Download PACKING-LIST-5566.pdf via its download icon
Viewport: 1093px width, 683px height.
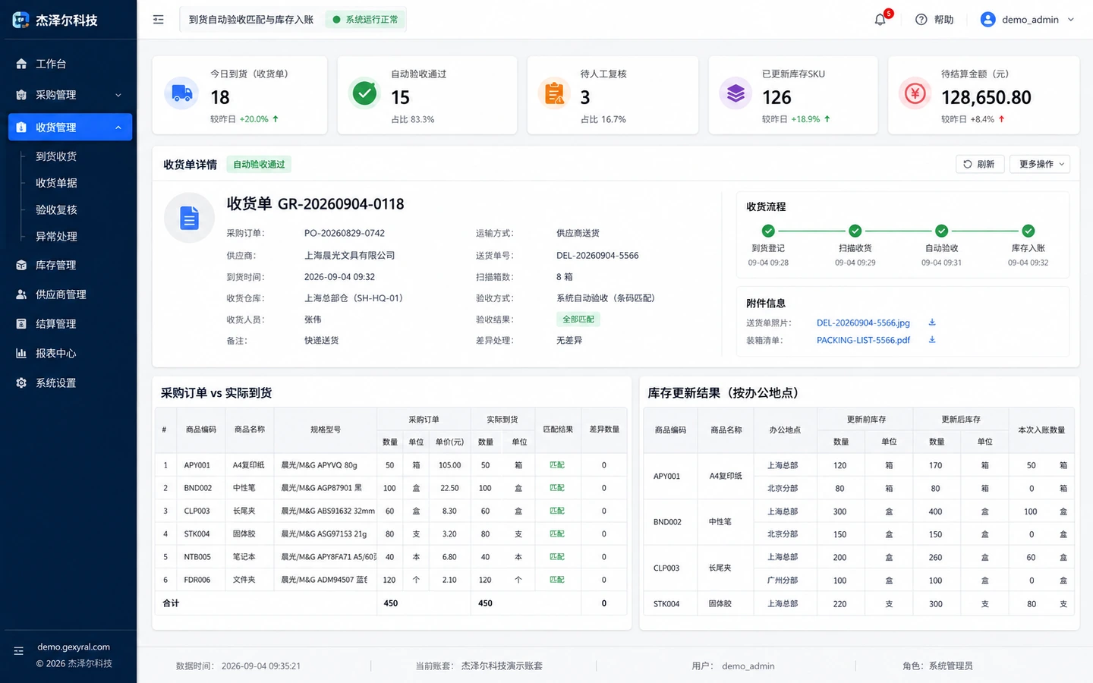tap(932, 340)
